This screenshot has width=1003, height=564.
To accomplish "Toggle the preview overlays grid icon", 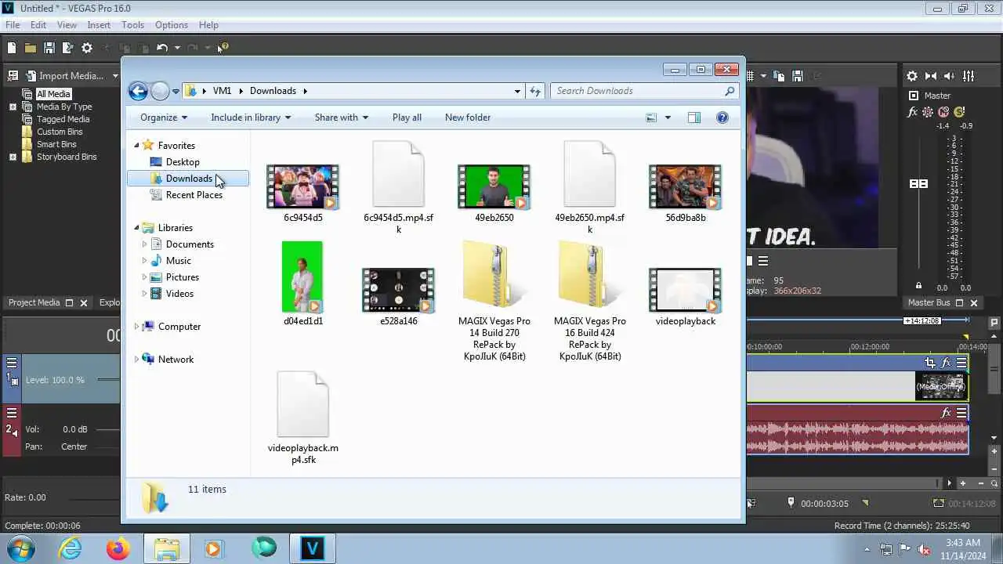I will tap(749, 76).
